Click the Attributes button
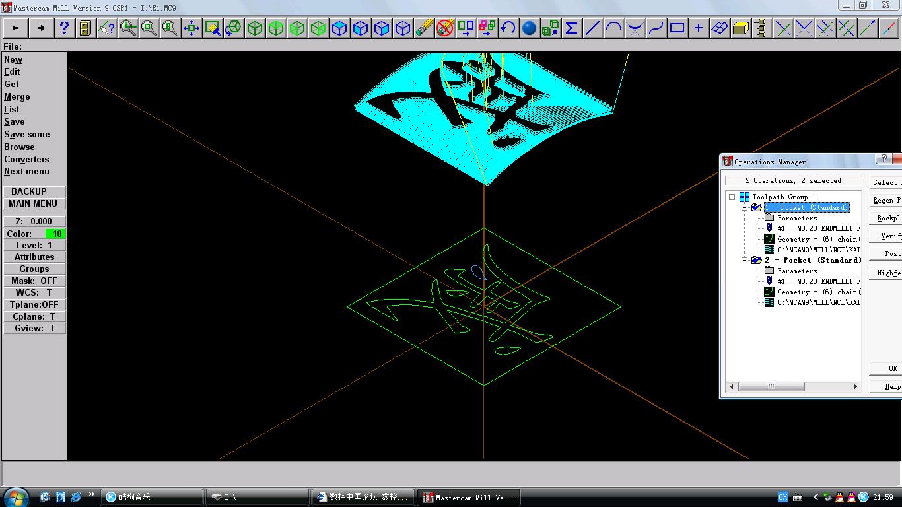Viewport: 902px width, 507px height. pos(34,257)
